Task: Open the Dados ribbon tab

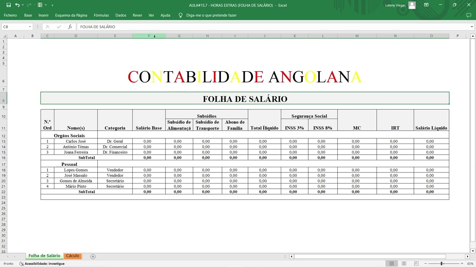Action: (x=121, y=15)
